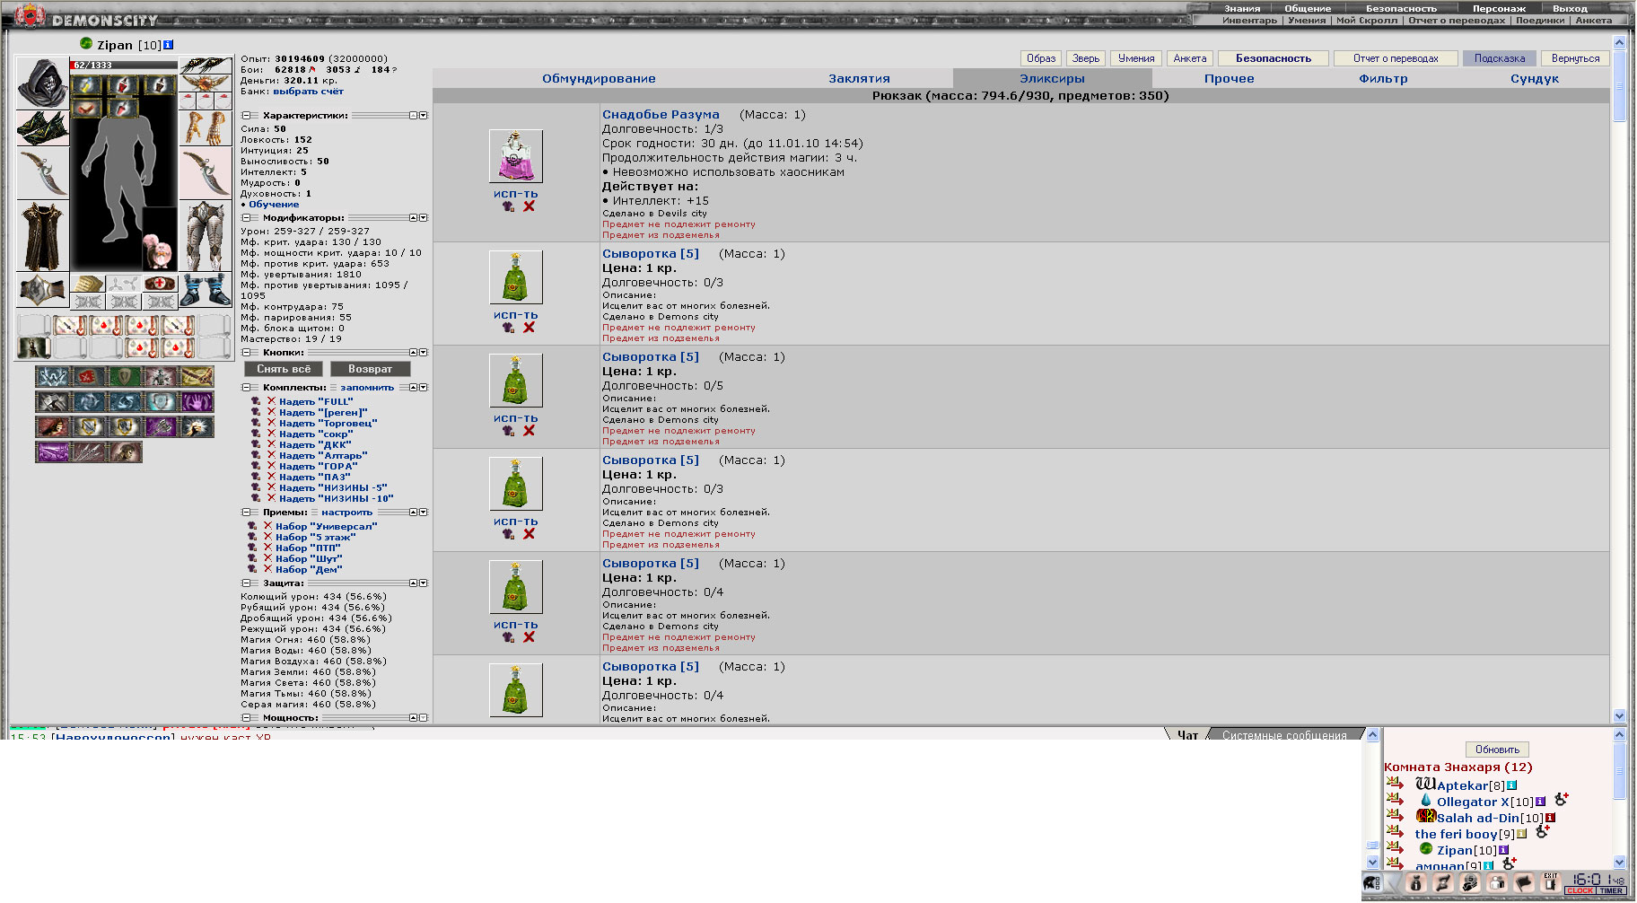Open the Сундук tab
This screenshot has width=1637, height=903.
[1534, 79]
